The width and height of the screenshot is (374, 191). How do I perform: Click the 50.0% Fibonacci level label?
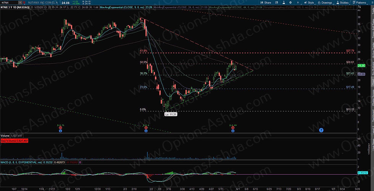(143, 62)
